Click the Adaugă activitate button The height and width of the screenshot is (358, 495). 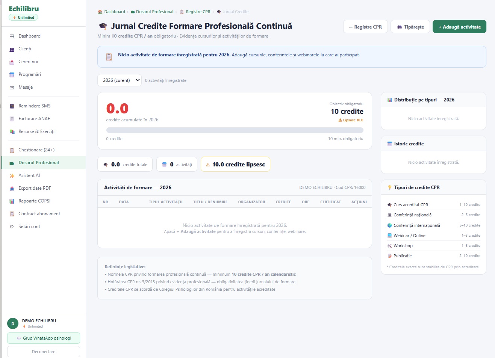tap(459, 27)
